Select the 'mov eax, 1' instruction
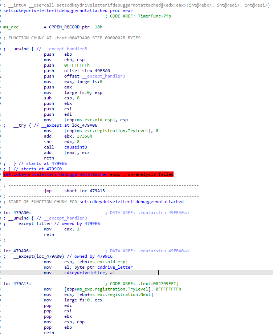The height and width of the screenshot is (336, 273). 62,229
